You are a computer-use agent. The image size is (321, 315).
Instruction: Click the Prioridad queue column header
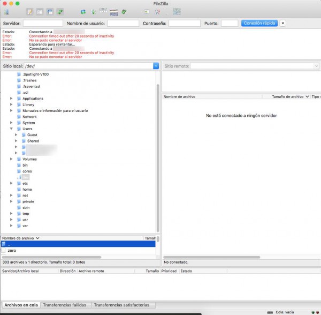(x=170, y=271)
